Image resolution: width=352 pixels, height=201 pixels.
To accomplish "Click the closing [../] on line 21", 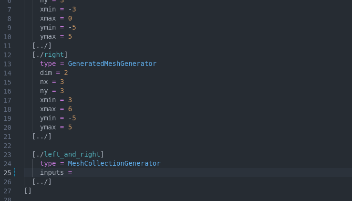I will (42, 136).
